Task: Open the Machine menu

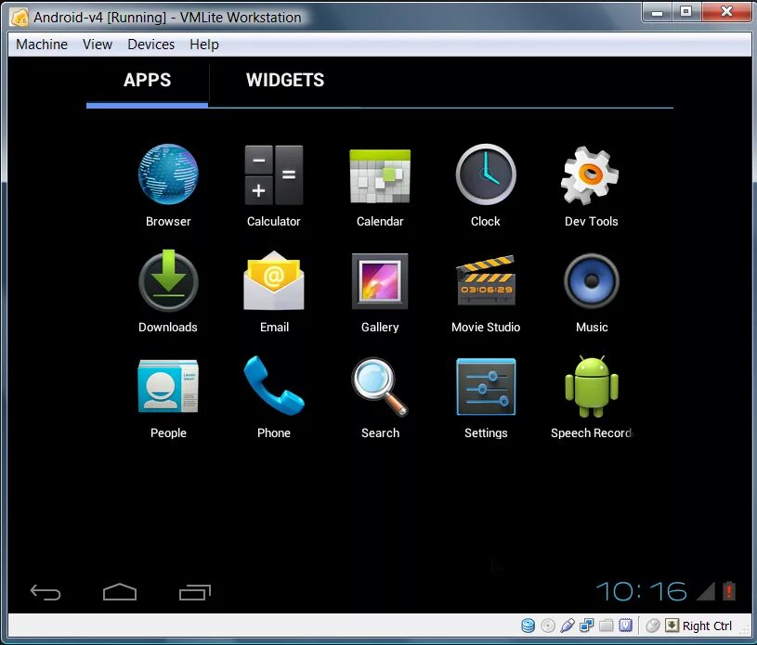Action: click(42, 45)
